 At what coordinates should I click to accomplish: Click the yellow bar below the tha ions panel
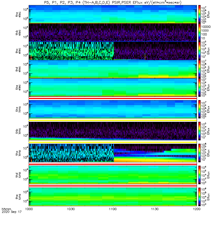pos(113,120)
